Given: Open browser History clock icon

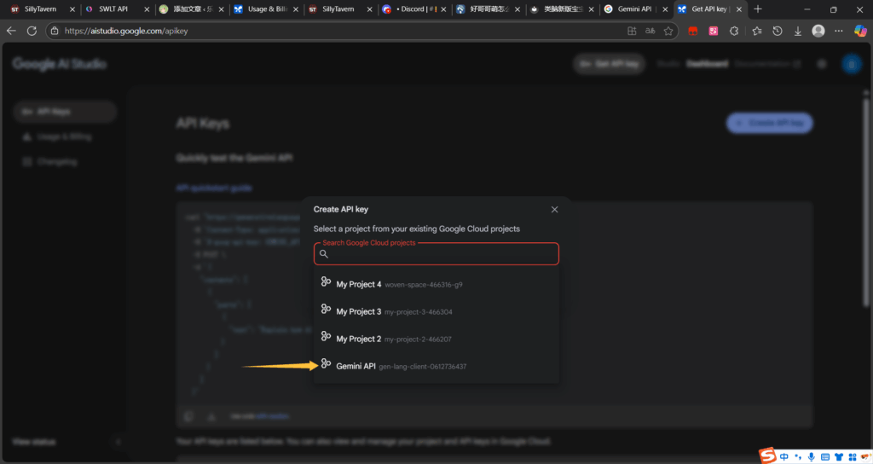Looking at the screenshot, I should click(x=778, y=31).
